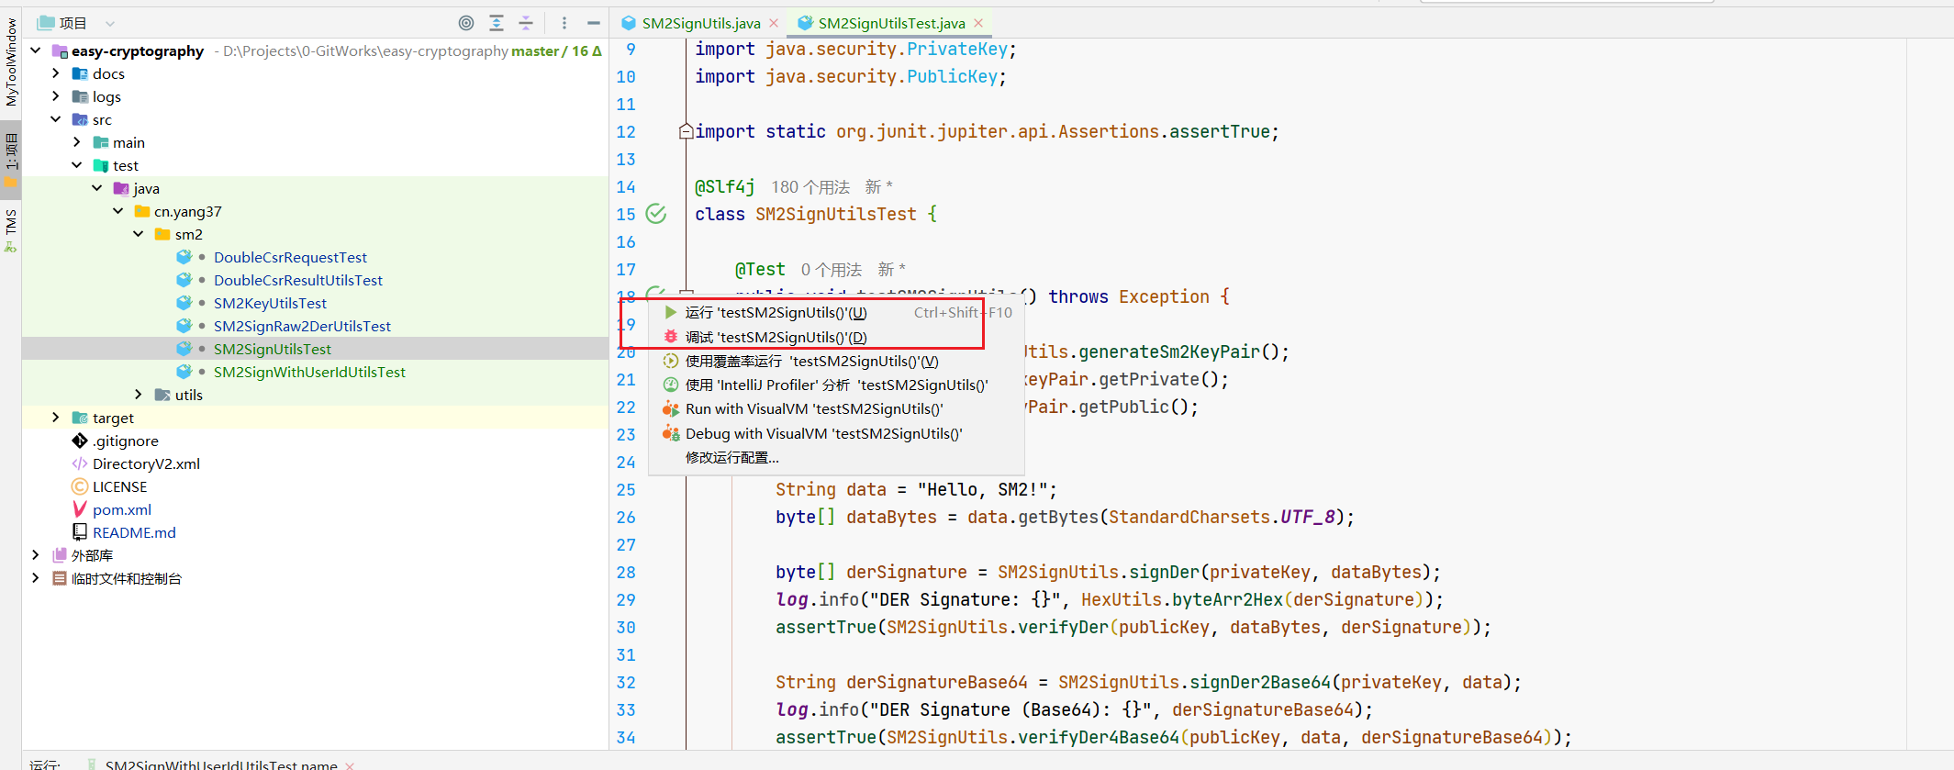This screenshot has height=770, width=1954.
Task: Choose 调试 'testSM2SignUtils()' menu item
Action: pyautogui.click(x=836, y=337)
